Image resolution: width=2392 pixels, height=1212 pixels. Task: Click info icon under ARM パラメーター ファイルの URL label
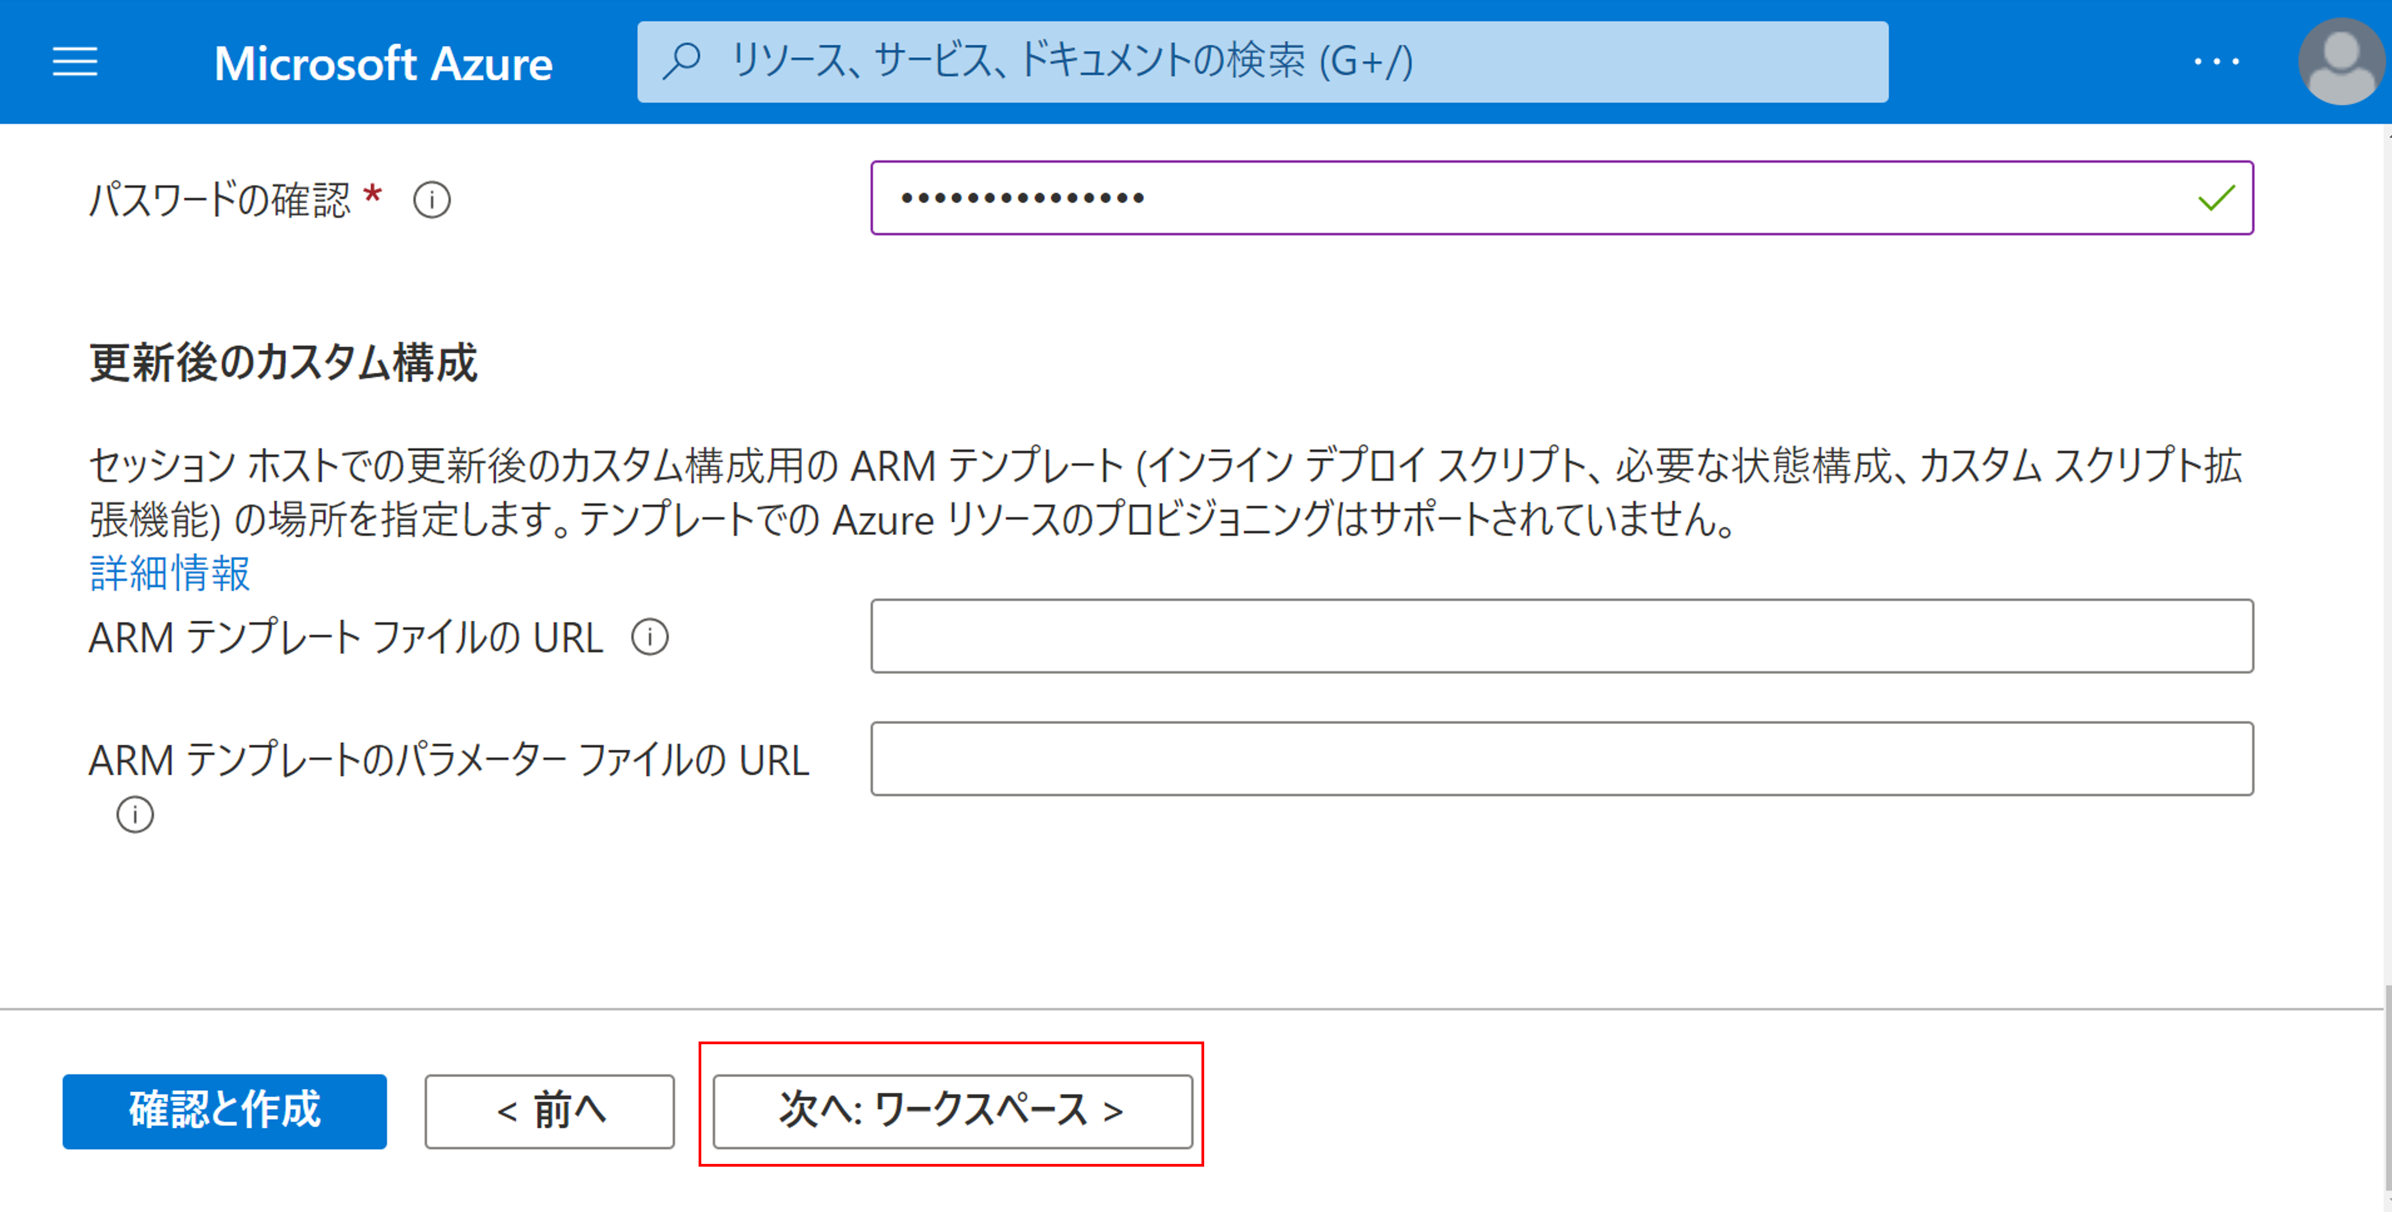point(134,815)
